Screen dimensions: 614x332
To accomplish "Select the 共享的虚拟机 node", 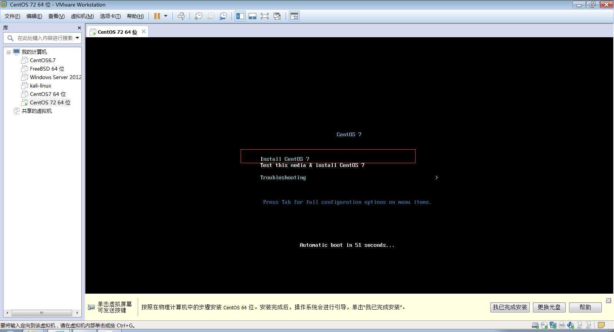I will click(36, 111).
